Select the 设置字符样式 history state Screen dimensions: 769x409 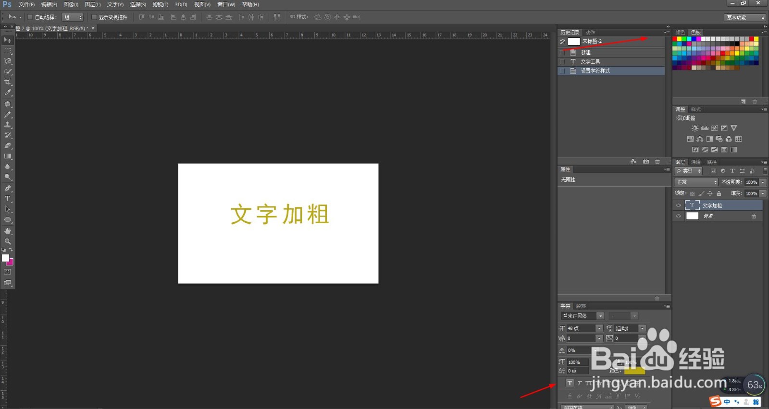(611, 71)
